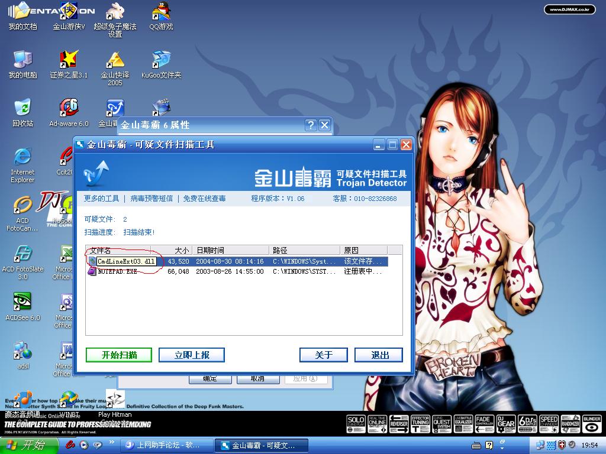
Task: Click the help button in 金山毒霸 6 属性 window
Action: pos(311,125)
